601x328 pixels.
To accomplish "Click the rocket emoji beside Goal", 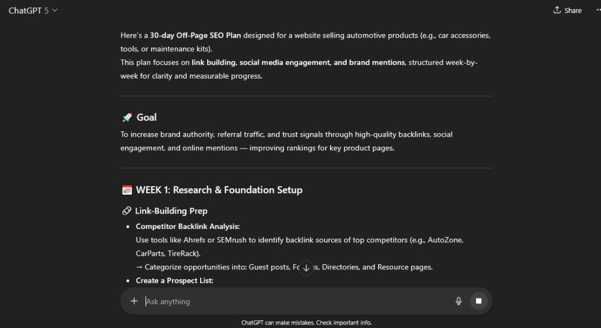I will point(127,117).
